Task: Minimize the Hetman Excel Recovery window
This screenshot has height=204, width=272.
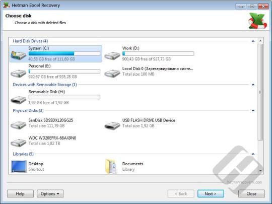Action: pyautogui.click(x=241, y=6)
